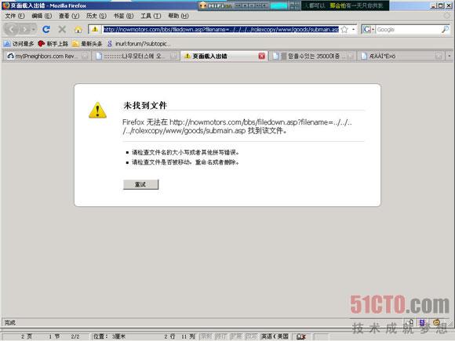Bookmark this page with the star icon
Screen dimensions: 455x341
[344, 29]
